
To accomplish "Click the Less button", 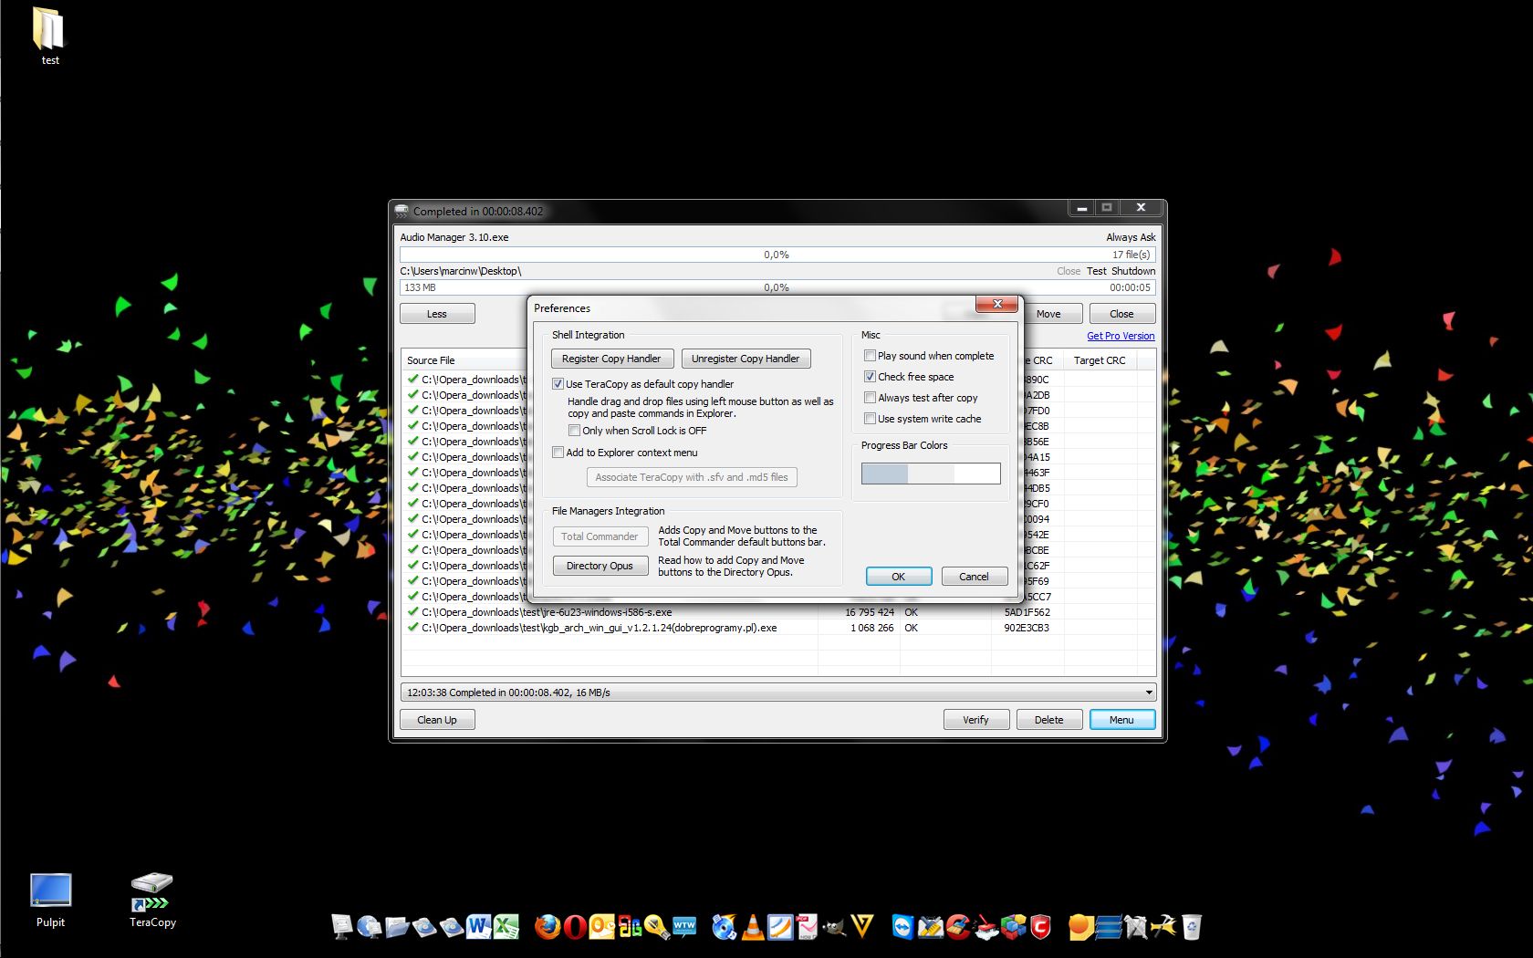I will coord(437,314).
